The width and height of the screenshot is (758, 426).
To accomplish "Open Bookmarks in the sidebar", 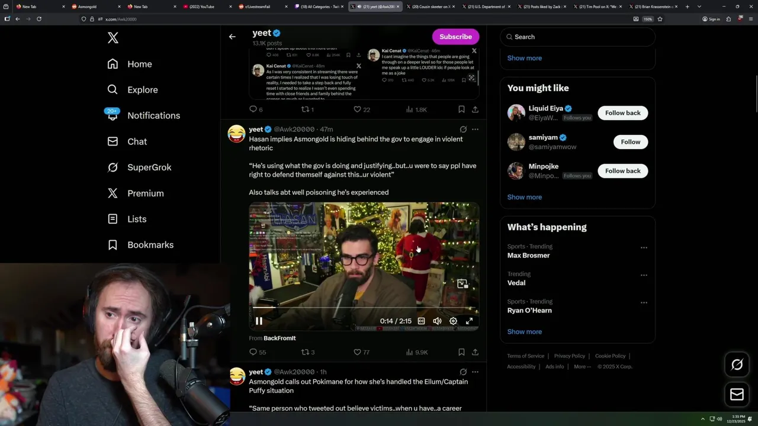I will [140, 245].
